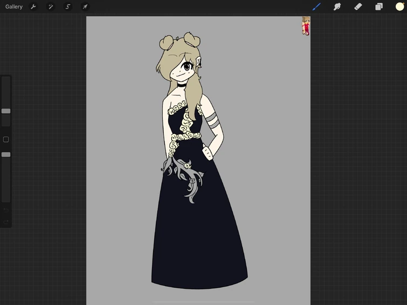Open the Adjustments magic wand menu
The image size is (407, 305).
click(x=51, y=7)
